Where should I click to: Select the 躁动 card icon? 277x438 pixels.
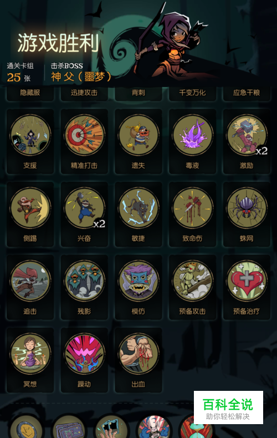click(84, 354)
